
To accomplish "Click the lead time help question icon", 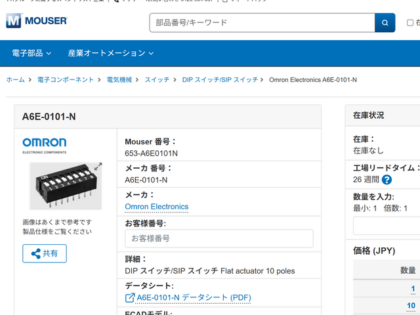I will [387, 179].
